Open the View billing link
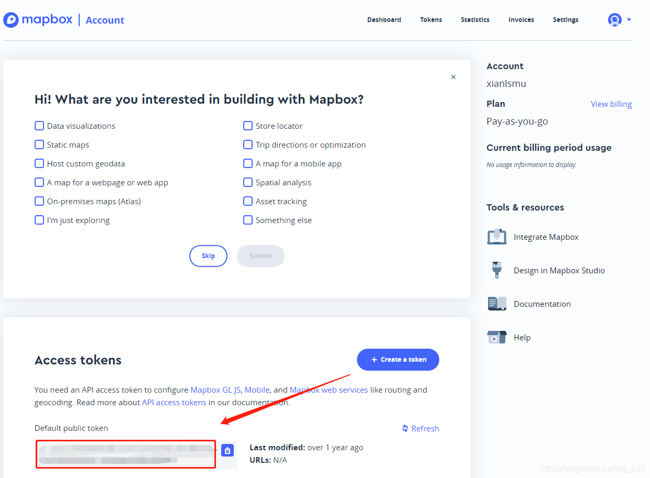650x478 pixels. [x=611, y=104]
